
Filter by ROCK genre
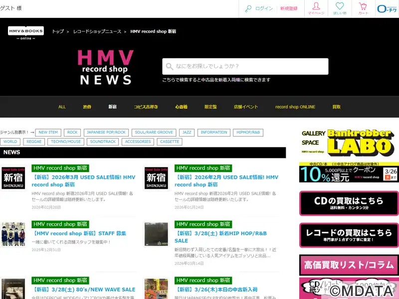point(72,133)
